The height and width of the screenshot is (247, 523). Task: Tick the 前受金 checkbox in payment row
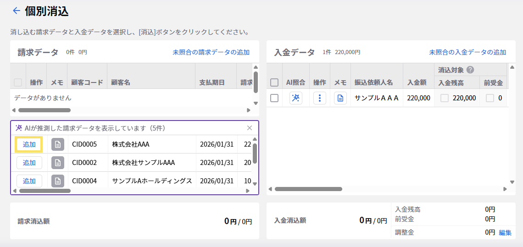tap(490, 98)
